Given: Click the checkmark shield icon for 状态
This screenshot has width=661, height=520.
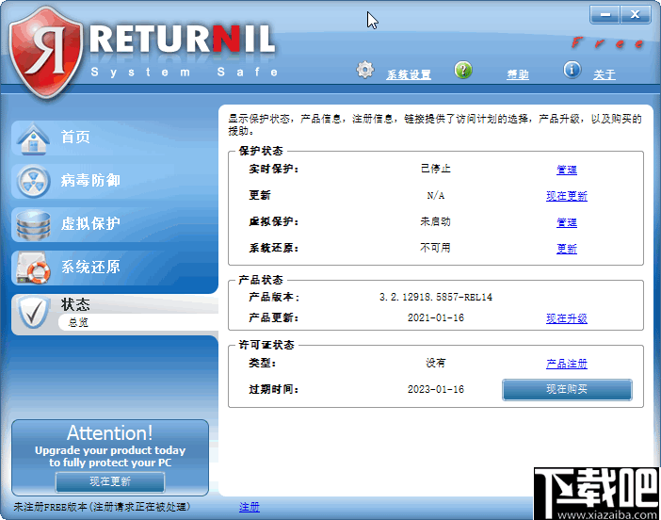Looking at the screenshot, I should 33,312.
